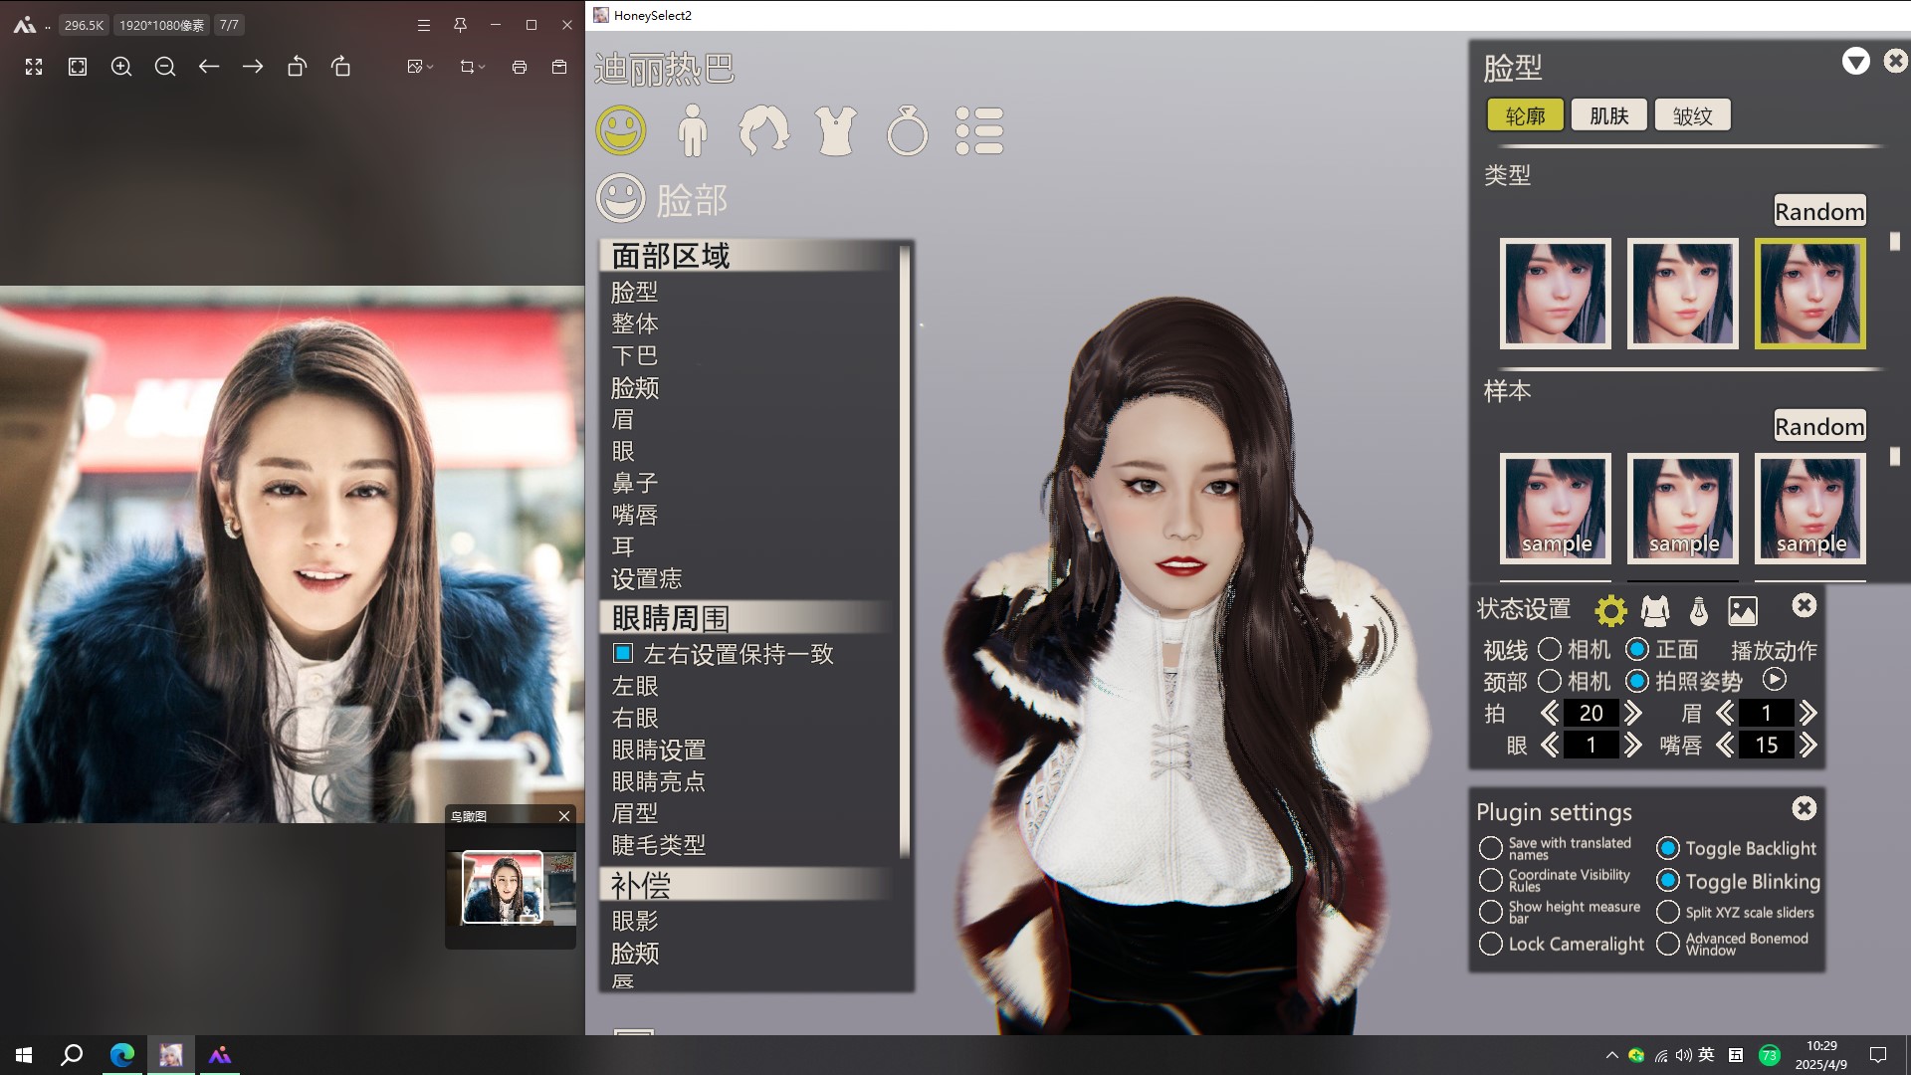Switch to the 肌肤 tab
The image size is (1911, 1075).
[1608, 115]
